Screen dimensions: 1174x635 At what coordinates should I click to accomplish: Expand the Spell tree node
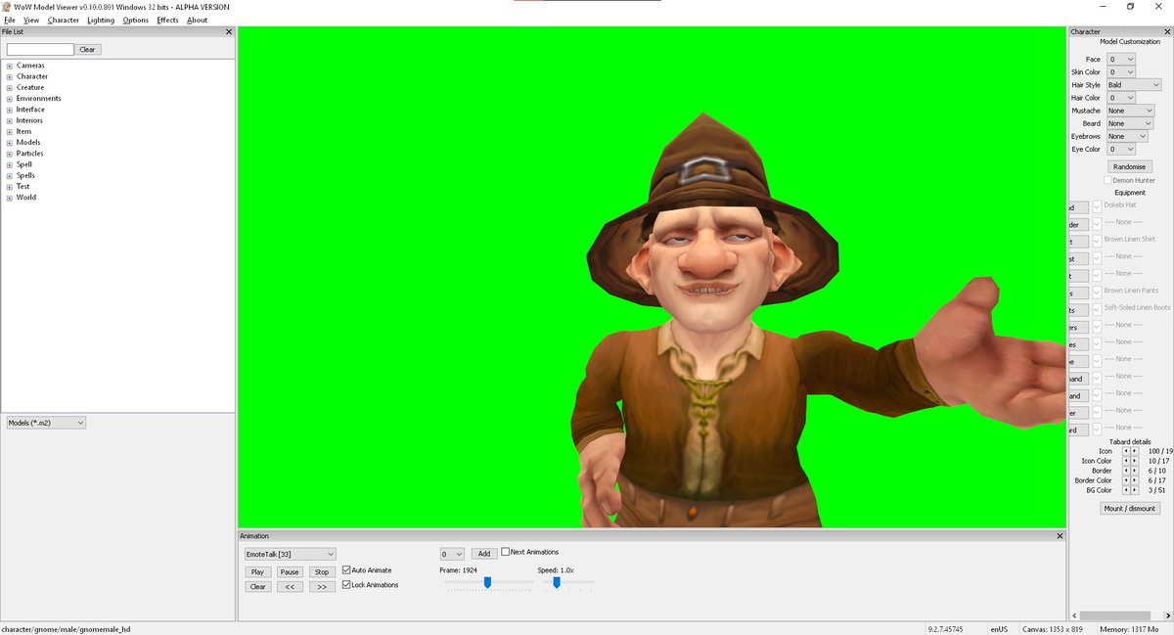point(9,164)
